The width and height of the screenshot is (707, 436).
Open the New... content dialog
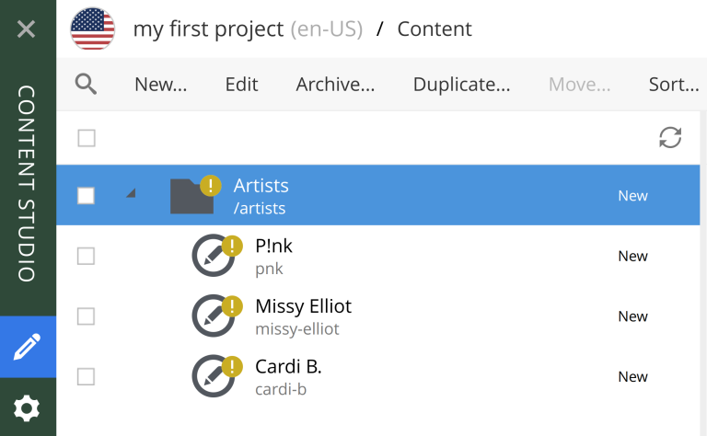[160, 85]
